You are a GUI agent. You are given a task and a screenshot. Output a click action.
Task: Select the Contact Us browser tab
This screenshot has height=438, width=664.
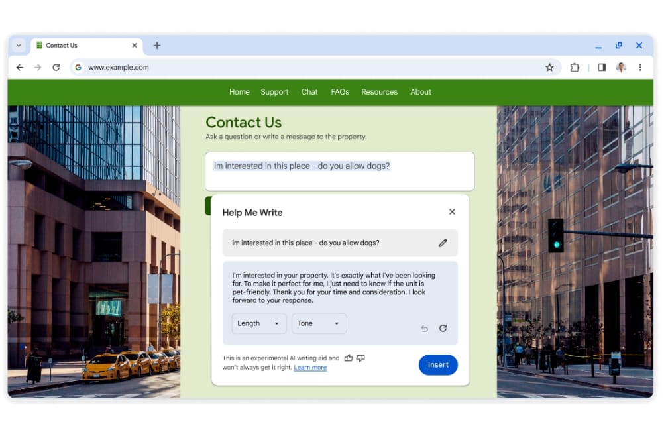(86, 45)
